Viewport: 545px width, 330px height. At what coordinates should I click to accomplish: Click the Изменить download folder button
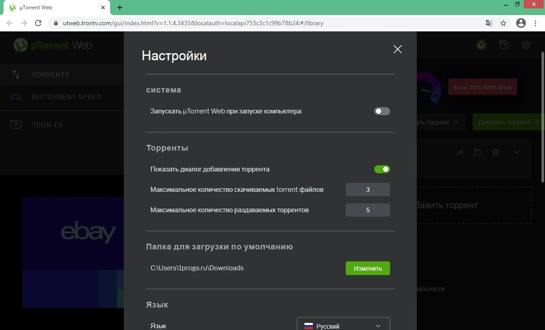point(368,268)
